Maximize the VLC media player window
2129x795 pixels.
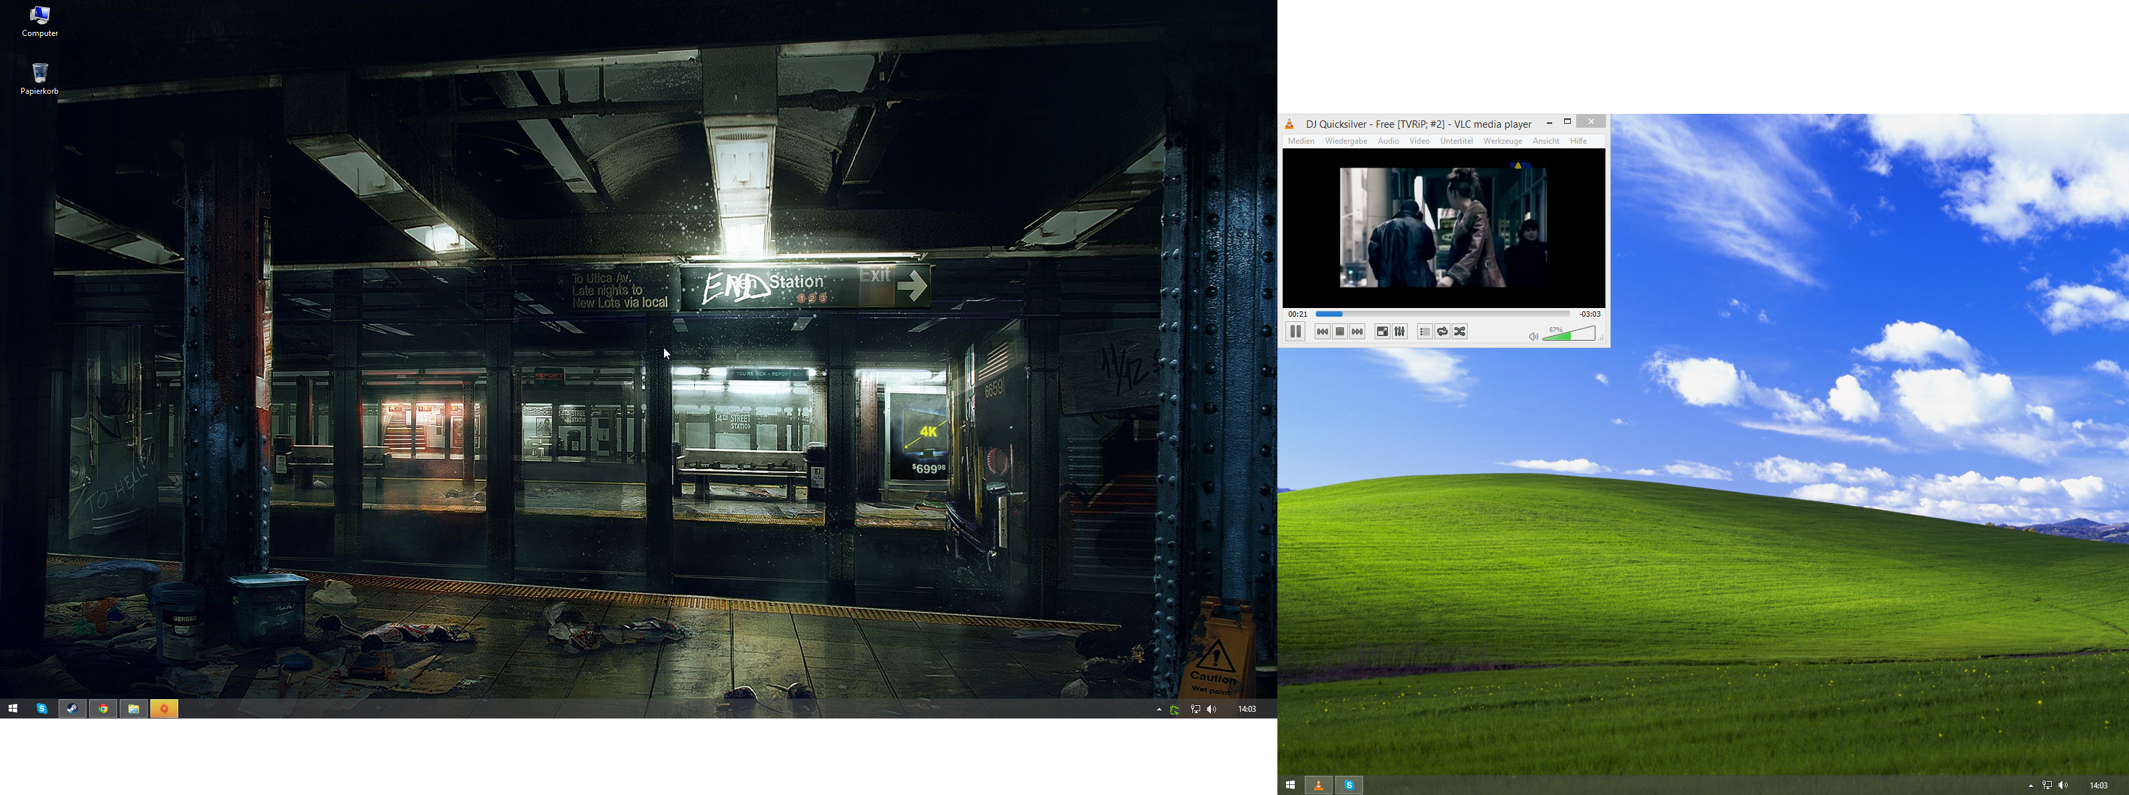pos(1567,122)
